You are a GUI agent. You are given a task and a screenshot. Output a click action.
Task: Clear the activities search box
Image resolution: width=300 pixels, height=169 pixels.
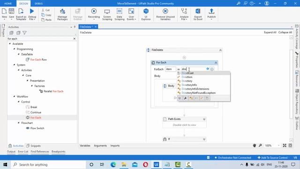75,38
